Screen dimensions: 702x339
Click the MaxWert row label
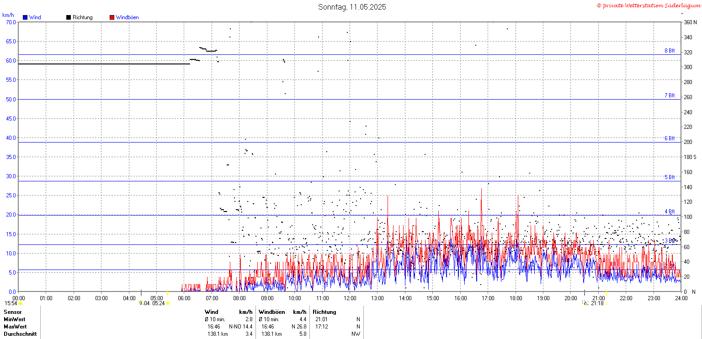tap(15, 327)
